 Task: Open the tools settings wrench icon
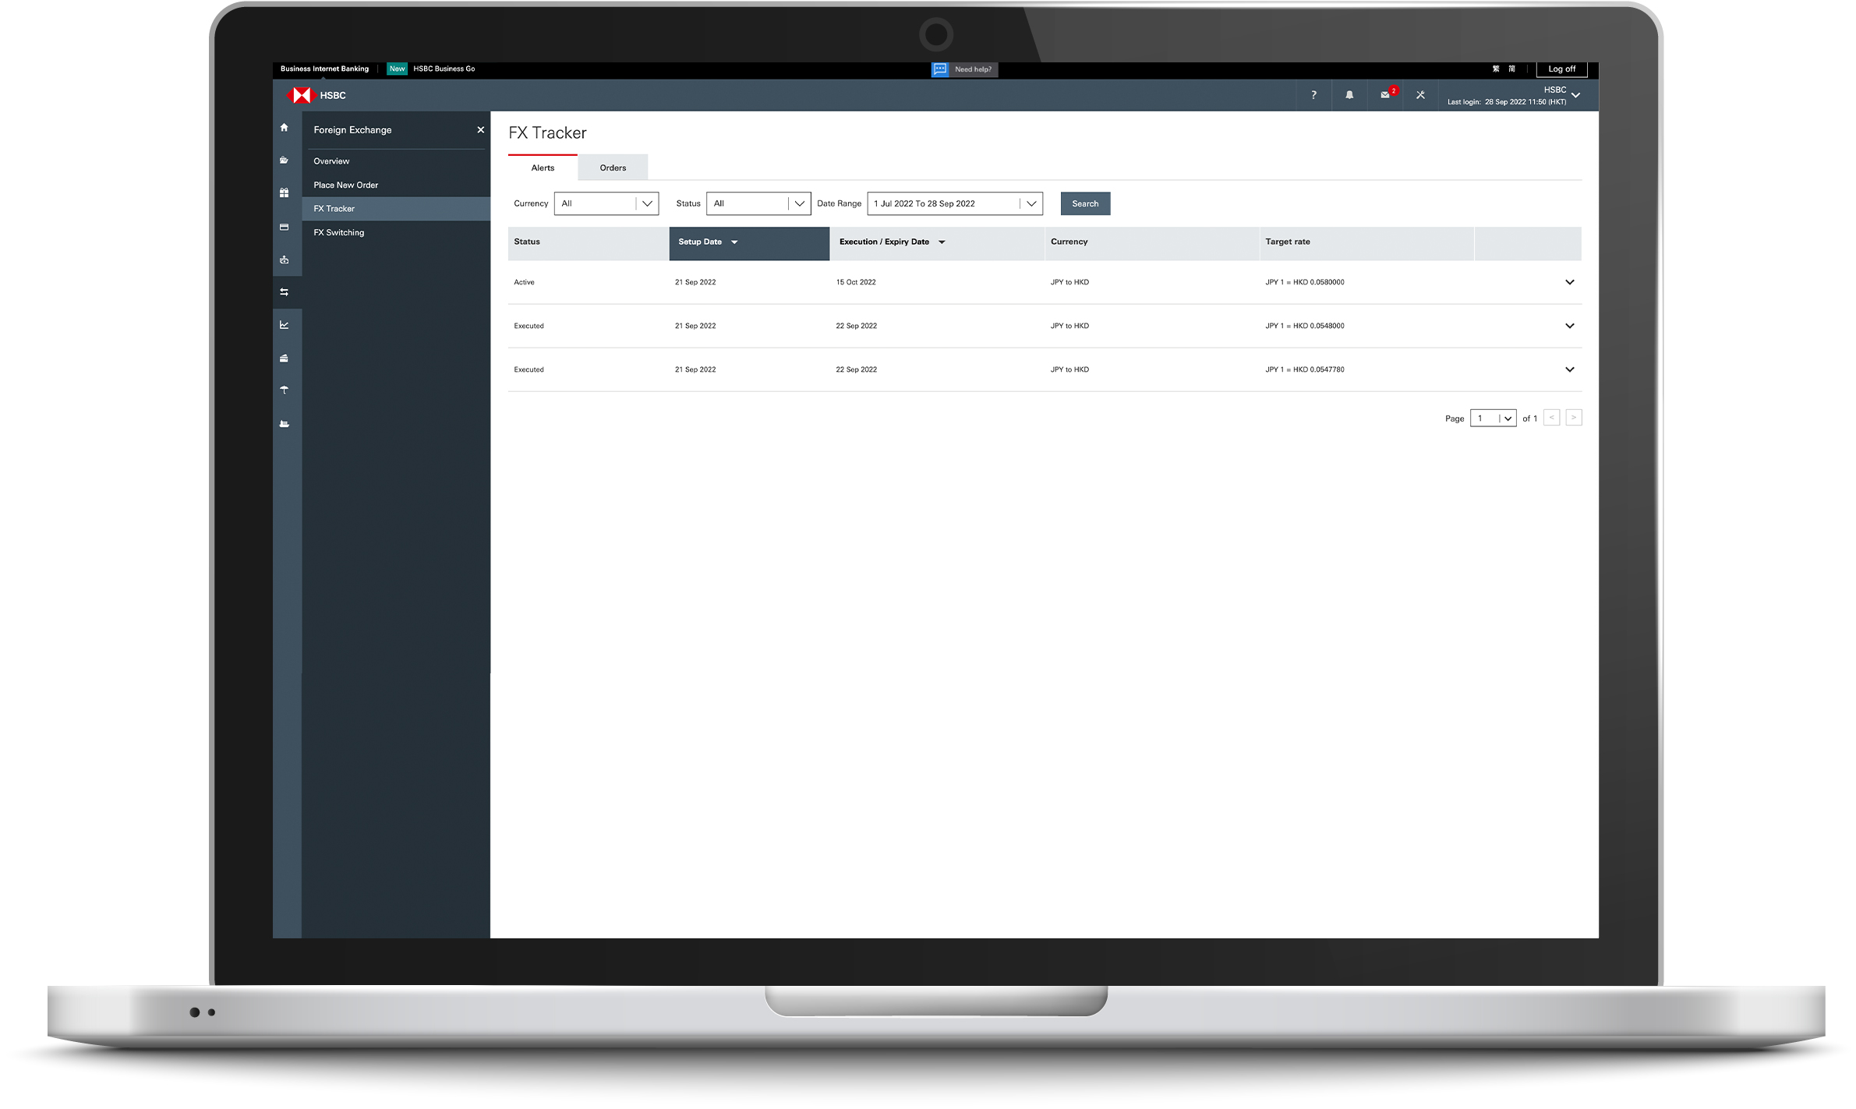click(1420, 95)
